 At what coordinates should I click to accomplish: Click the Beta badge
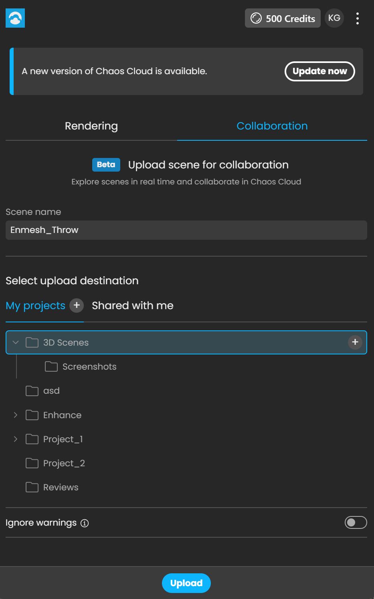(106, 164)
